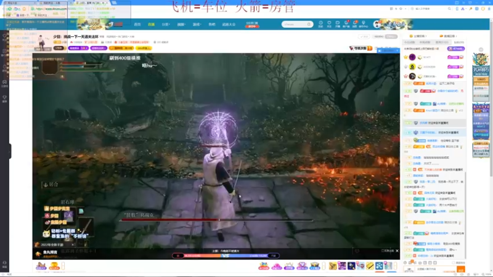Click the 关注 follow button above the video
493x277 pixels.
(x=364, y=37)
